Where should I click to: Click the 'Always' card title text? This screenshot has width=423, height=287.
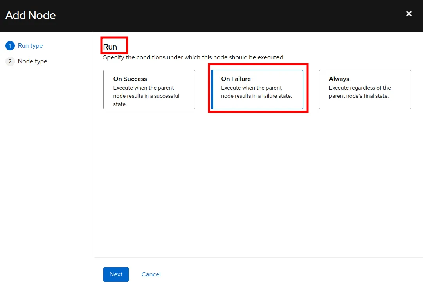click(339, 79)
